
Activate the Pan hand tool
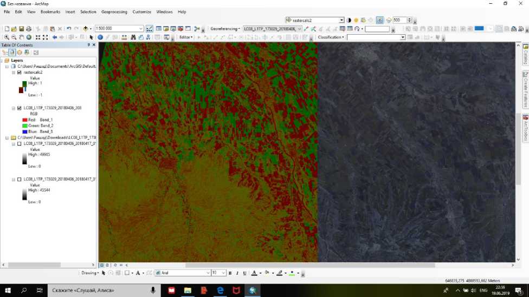coord(22,37)
